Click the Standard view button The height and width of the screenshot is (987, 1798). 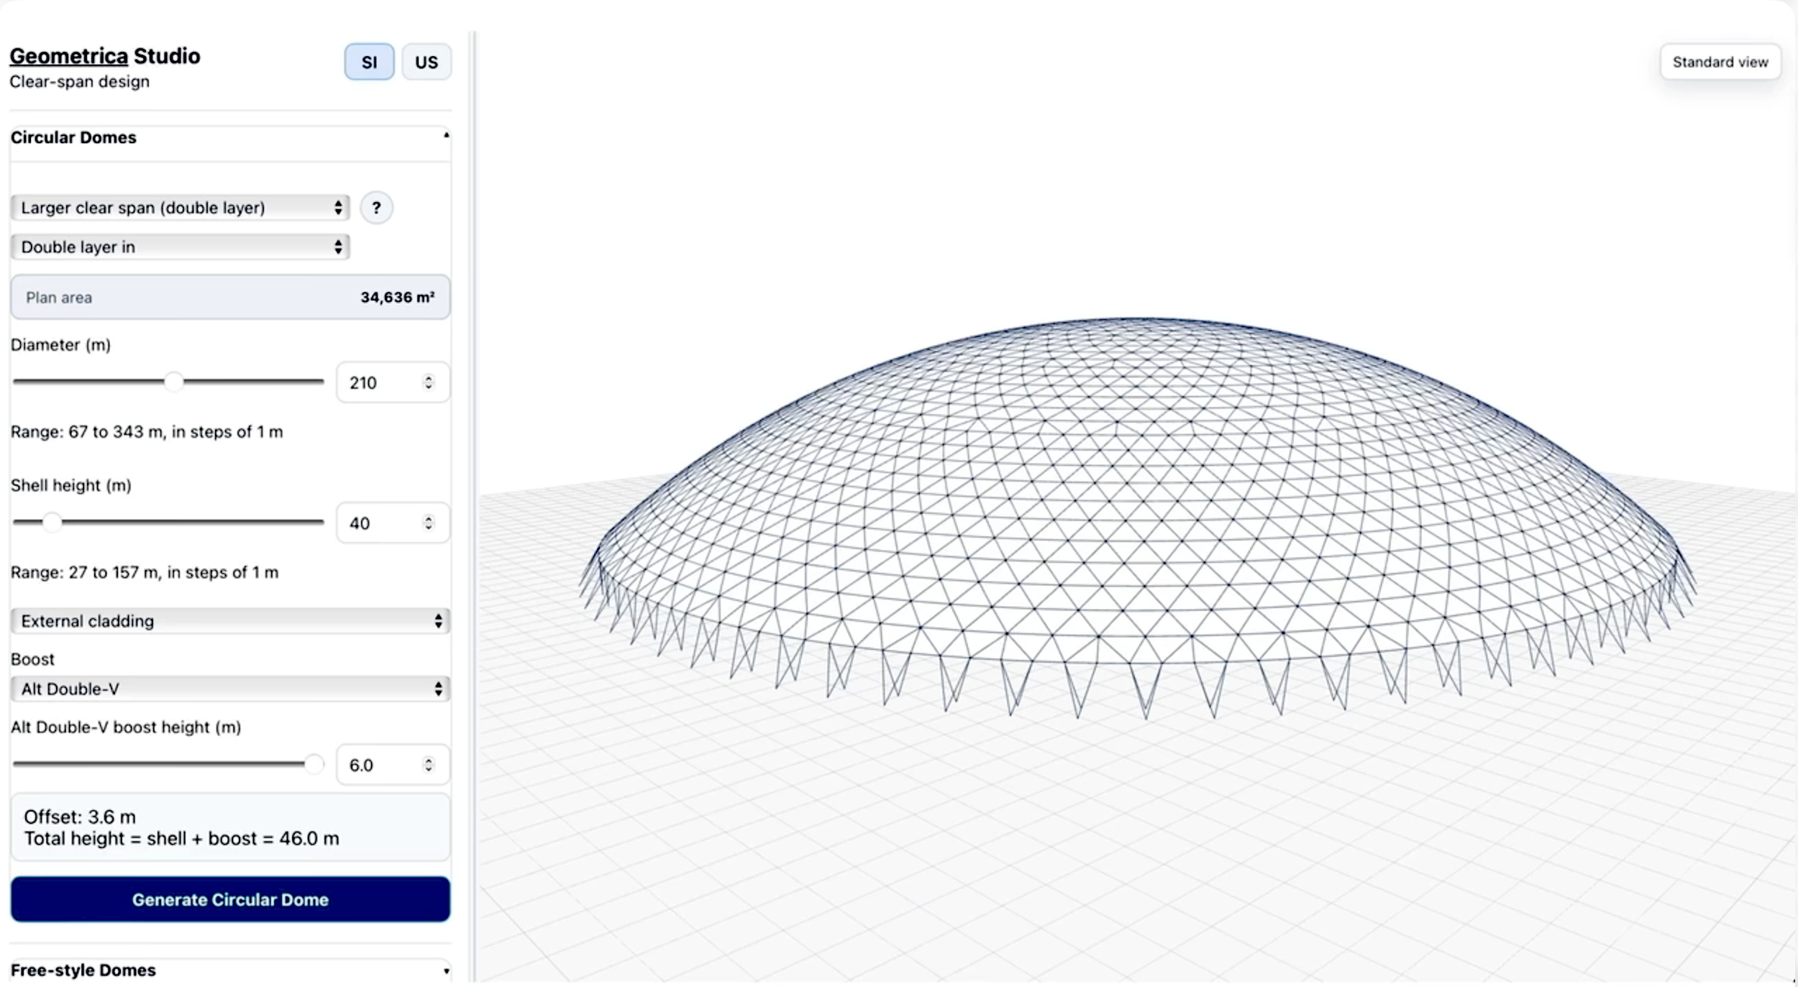pos(1720,62)
